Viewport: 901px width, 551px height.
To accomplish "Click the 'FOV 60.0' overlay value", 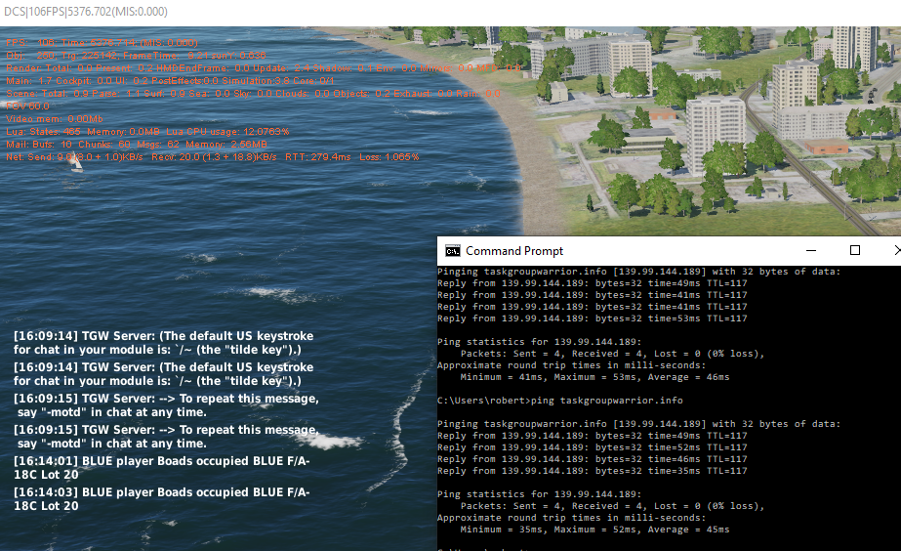I will [x=27, y=106].
